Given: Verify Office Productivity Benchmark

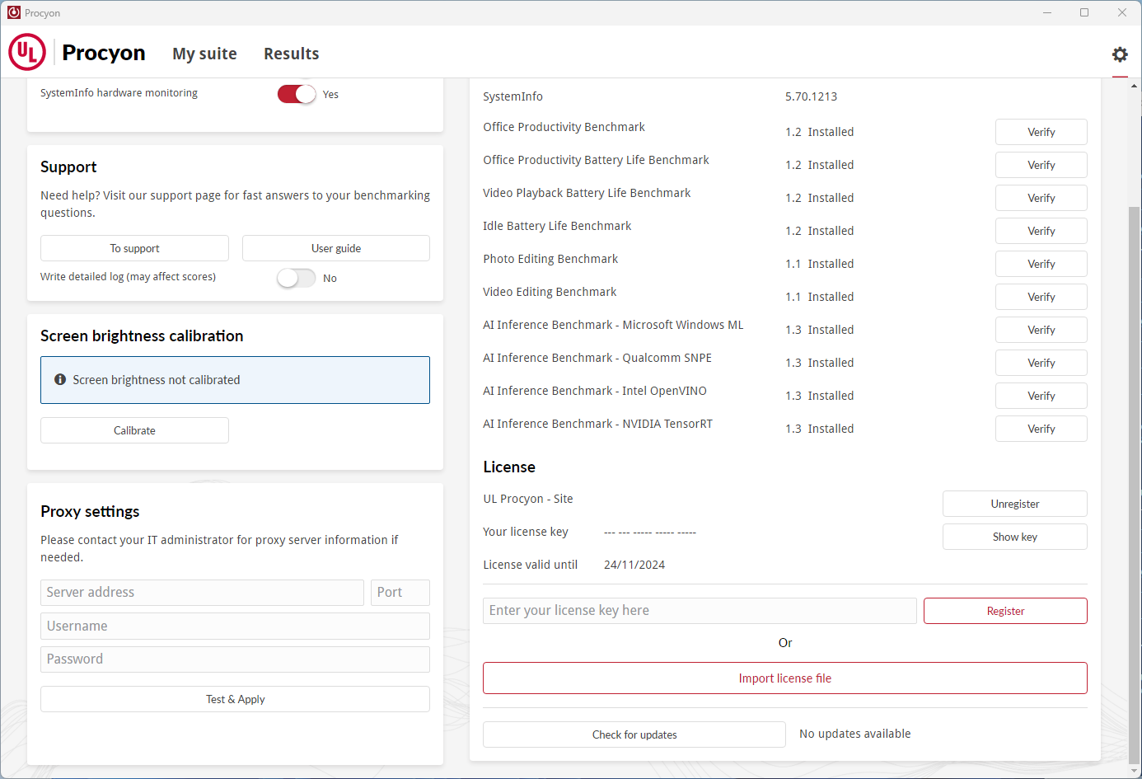Looking at the screenshot, I should click(1041, 132).
